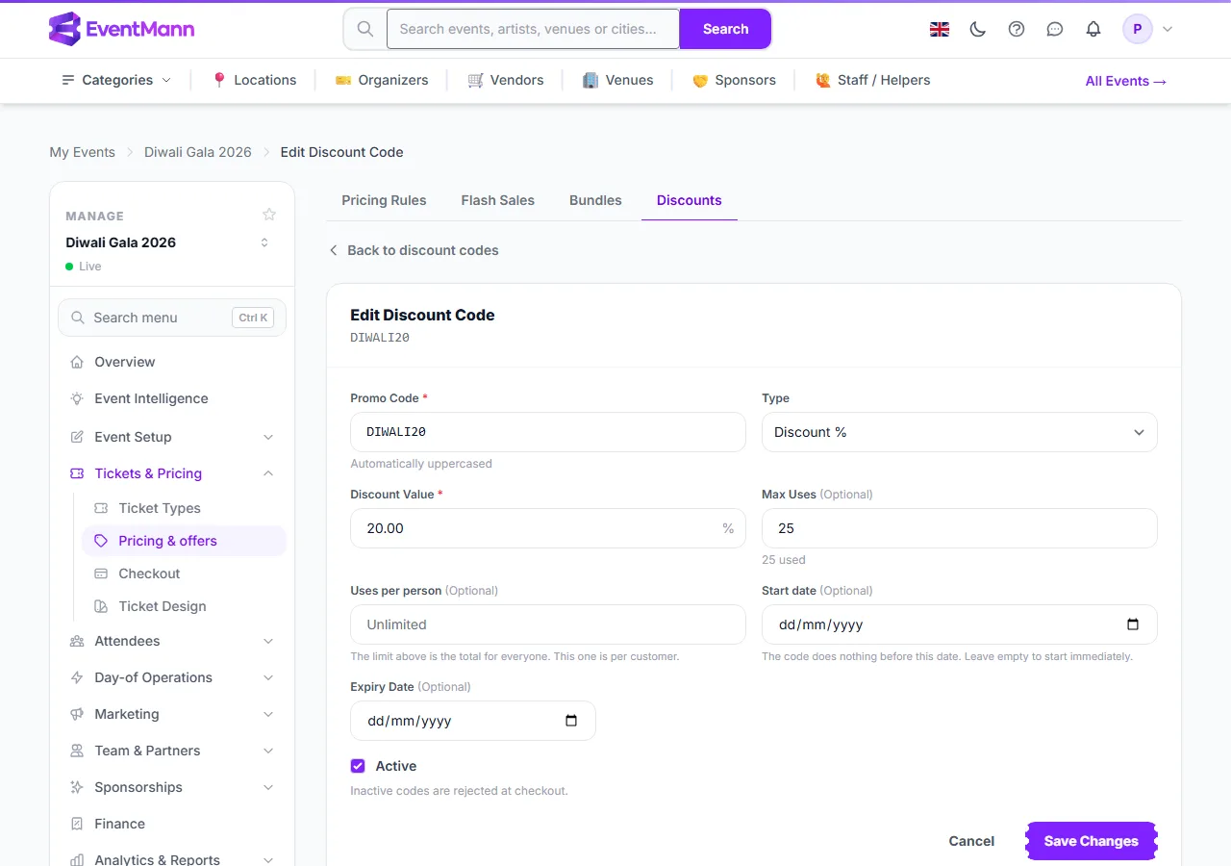Switch to the Bundles tab
Screen dimensions: 1231x866
tap(595, 200)
